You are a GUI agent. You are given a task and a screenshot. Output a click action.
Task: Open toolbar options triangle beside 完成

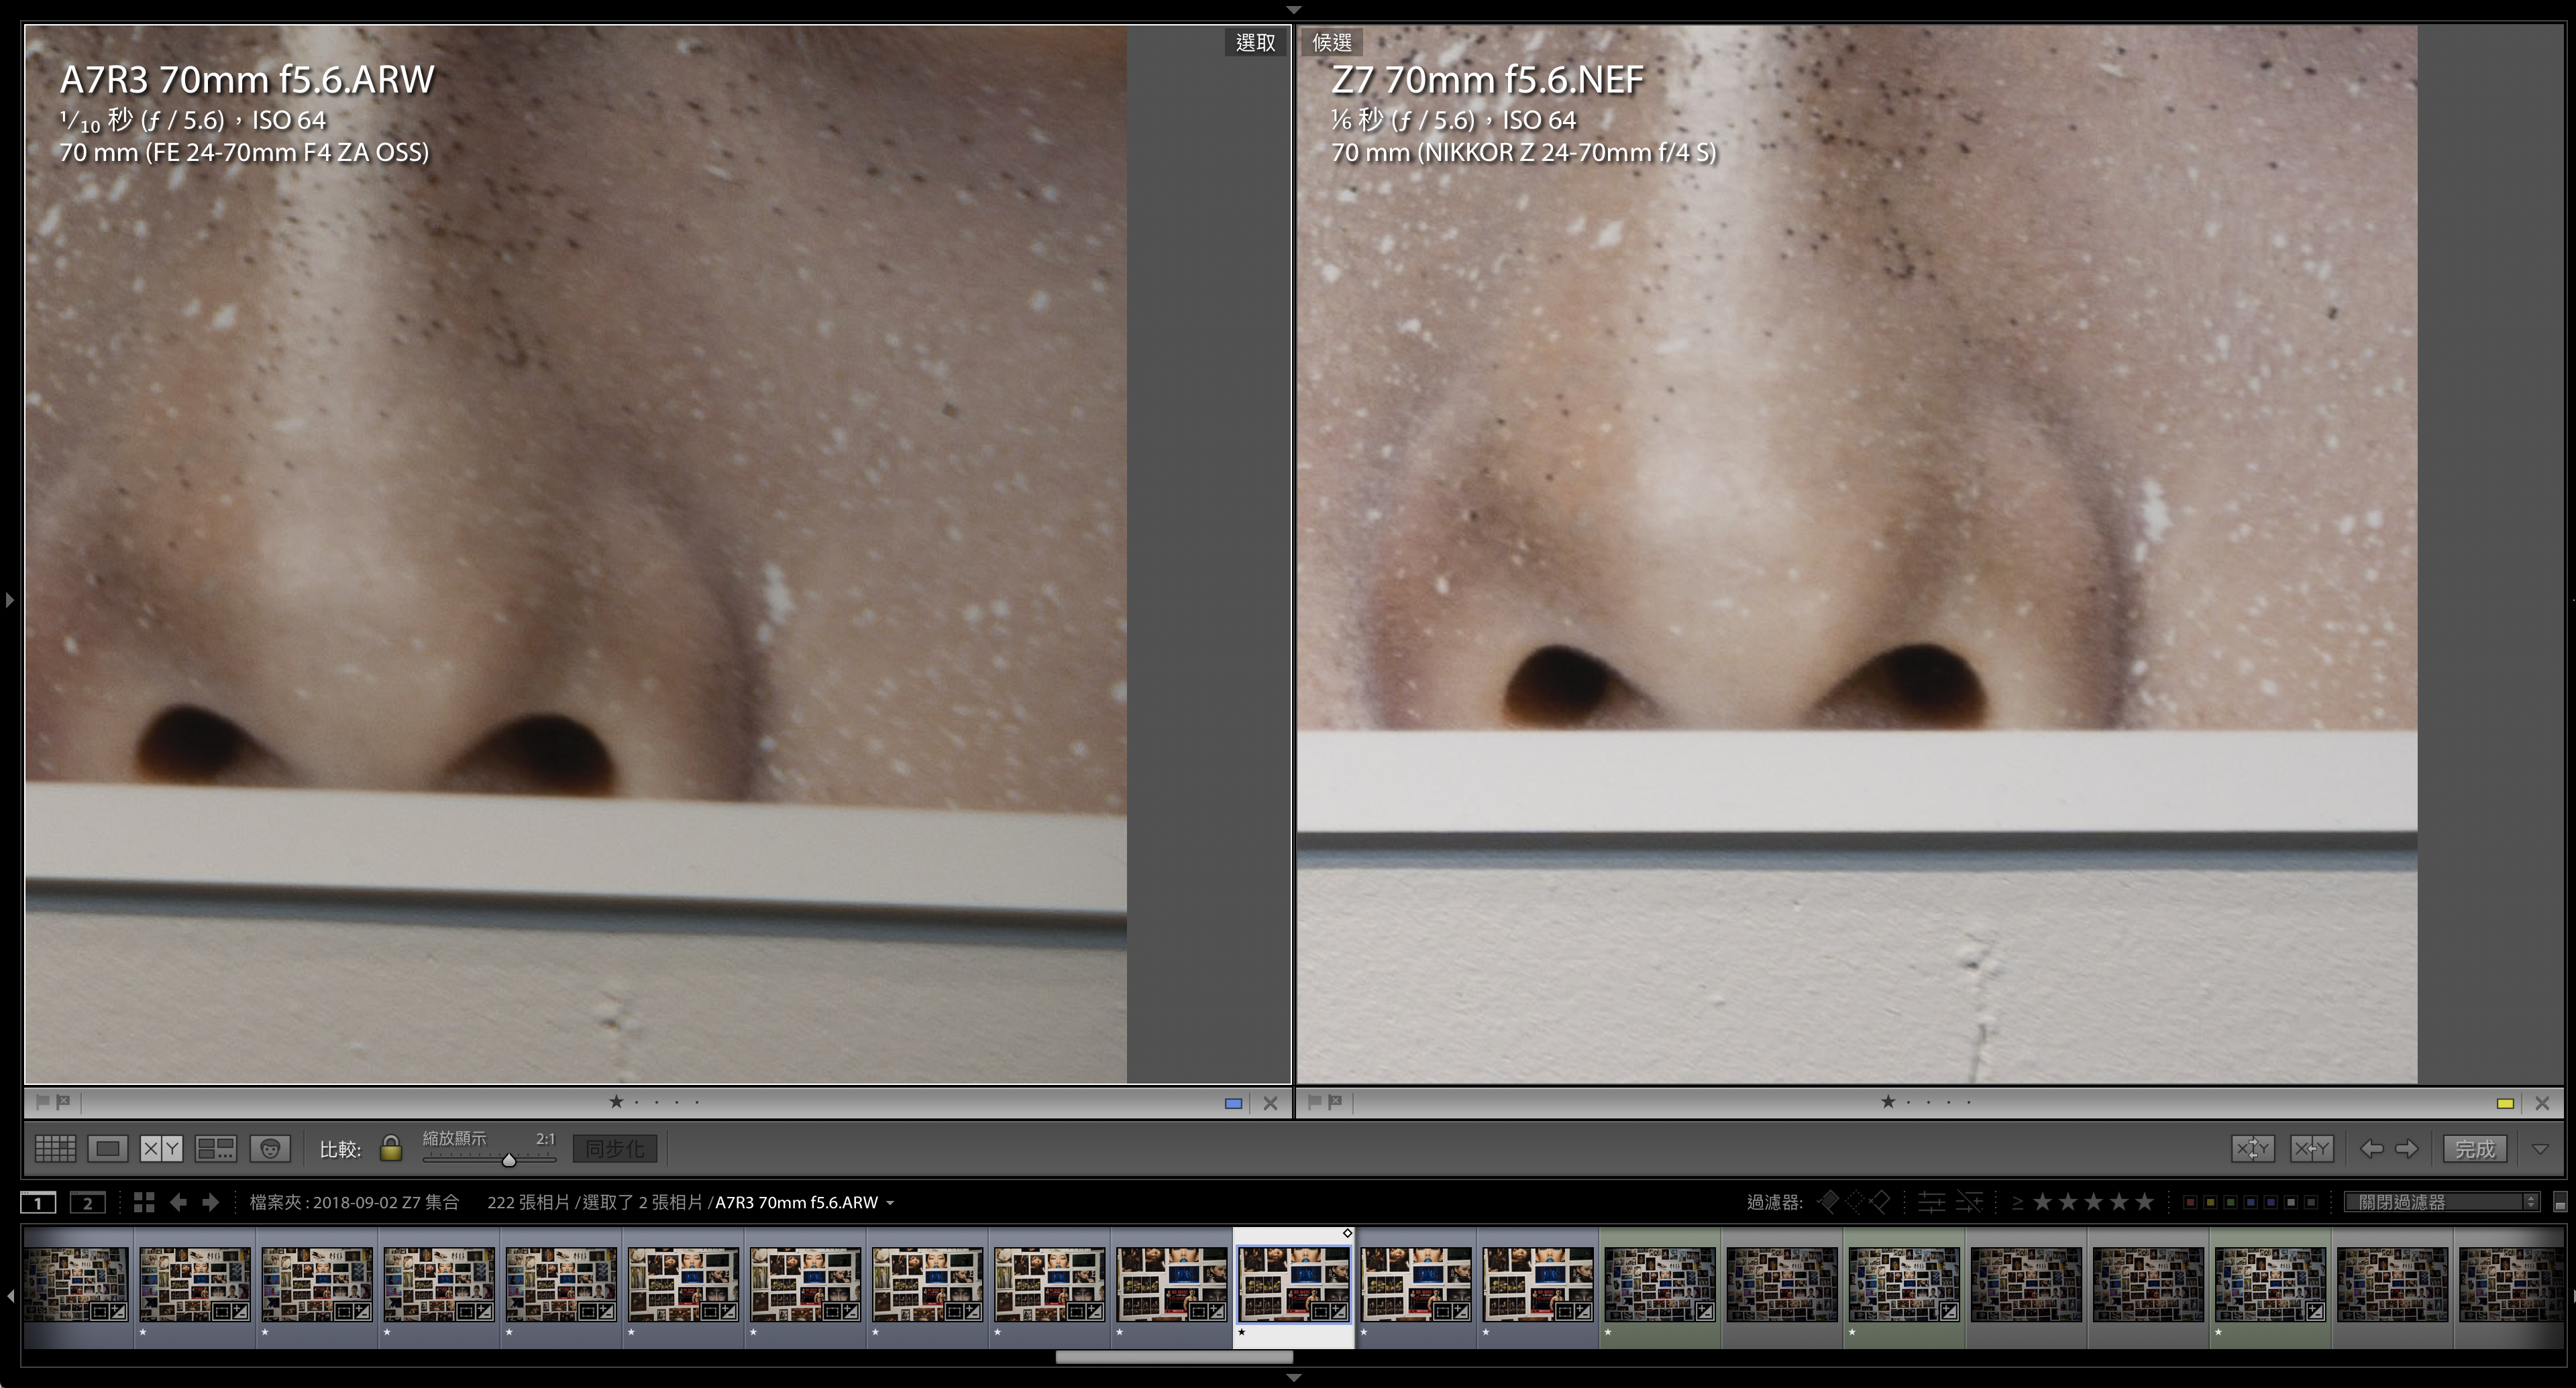2540,1149
